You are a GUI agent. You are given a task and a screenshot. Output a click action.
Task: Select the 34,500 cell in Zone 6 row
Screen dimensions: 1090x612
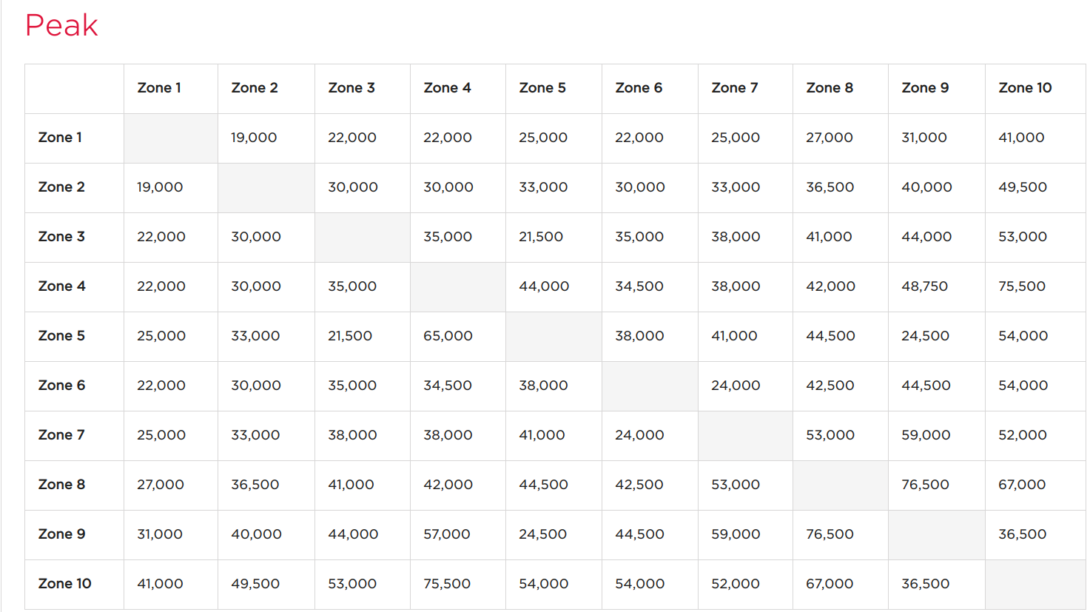coord(448,386)
